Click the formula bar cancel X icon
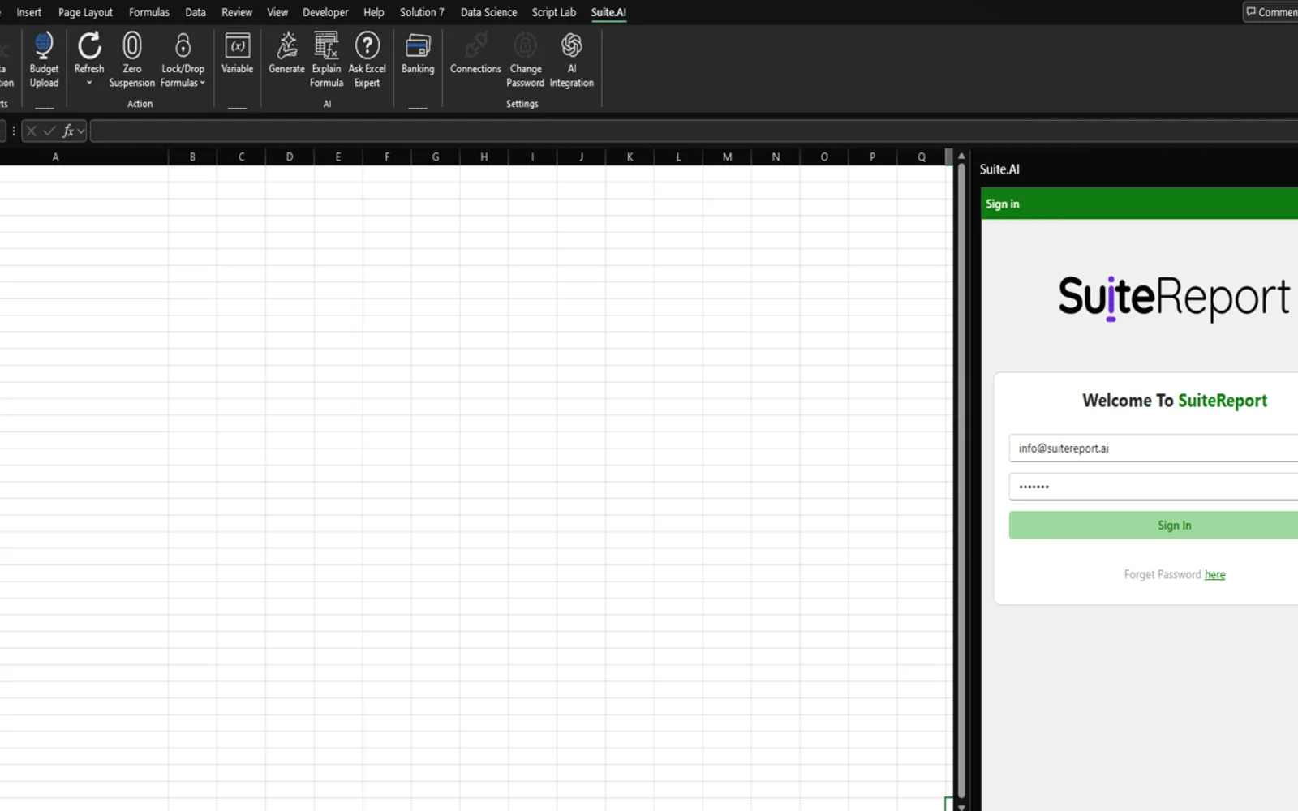 tap(31, 131)
